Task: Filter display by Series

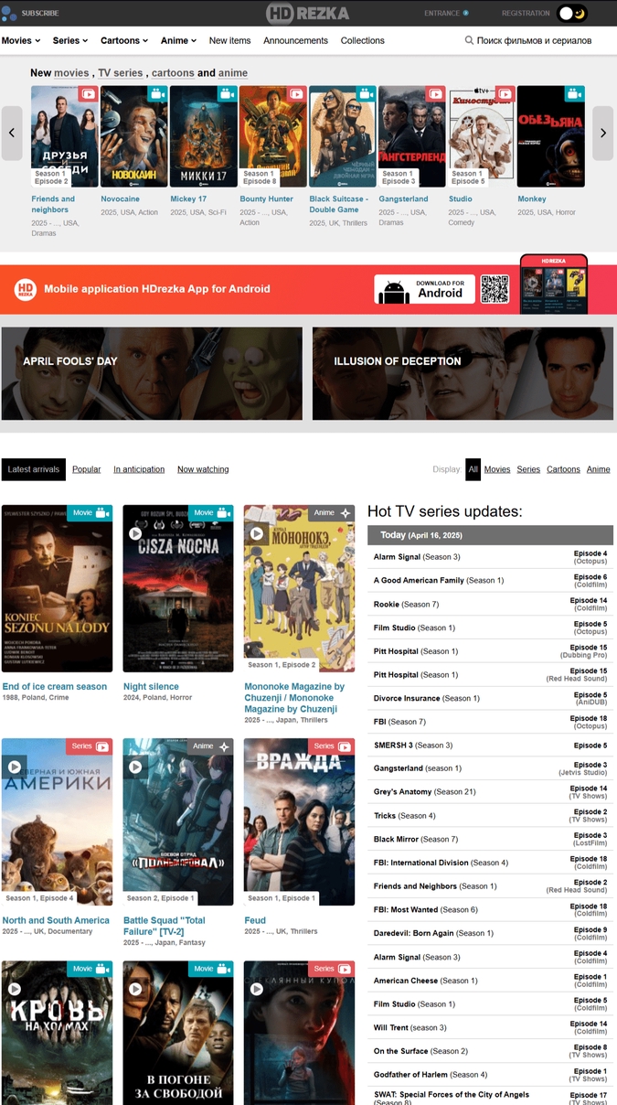Action: click(528, 469)
